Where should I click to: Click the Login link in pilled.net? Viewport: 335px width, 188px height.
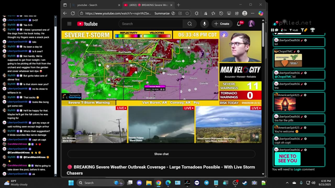298,169
